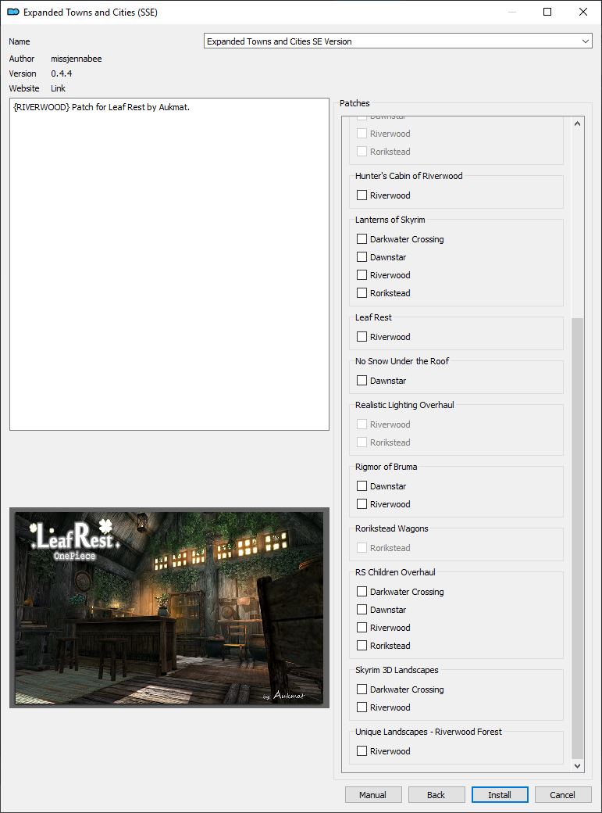Tick Riverwood under Skyrim 3D Landscapes
602x813 pixels.
click(362, 707)
